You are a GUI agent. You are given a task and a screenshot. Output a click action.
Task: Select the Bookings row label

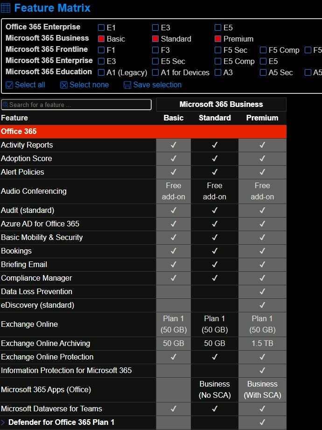coord(16,251)
